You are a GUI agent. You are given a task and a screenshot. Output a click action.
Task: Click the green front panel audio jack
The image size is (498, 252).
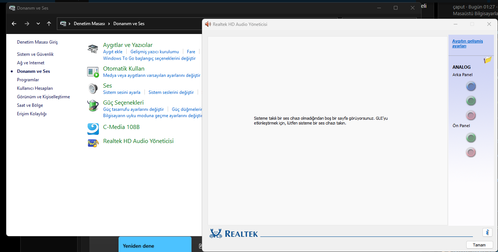tap(471, 138)
